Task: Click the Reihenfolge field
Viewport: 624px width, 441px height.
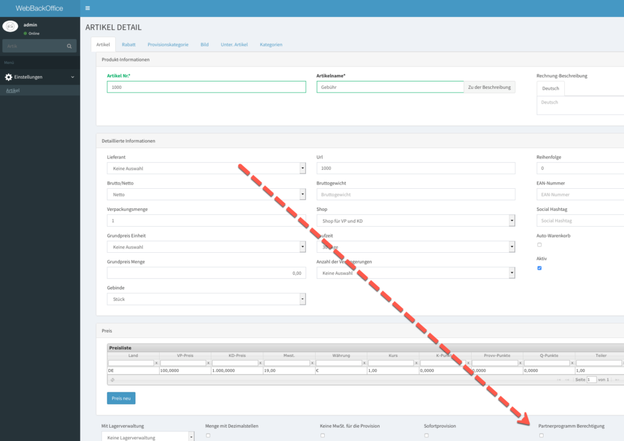Action: (x=580, y=168)
